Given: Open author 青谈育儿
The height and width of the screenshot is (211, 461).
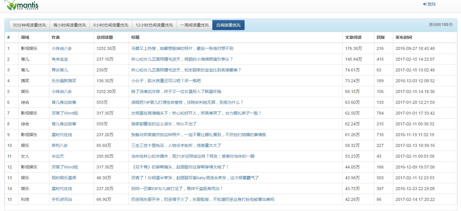Looking at the screenshot, I should click(60, 70).
